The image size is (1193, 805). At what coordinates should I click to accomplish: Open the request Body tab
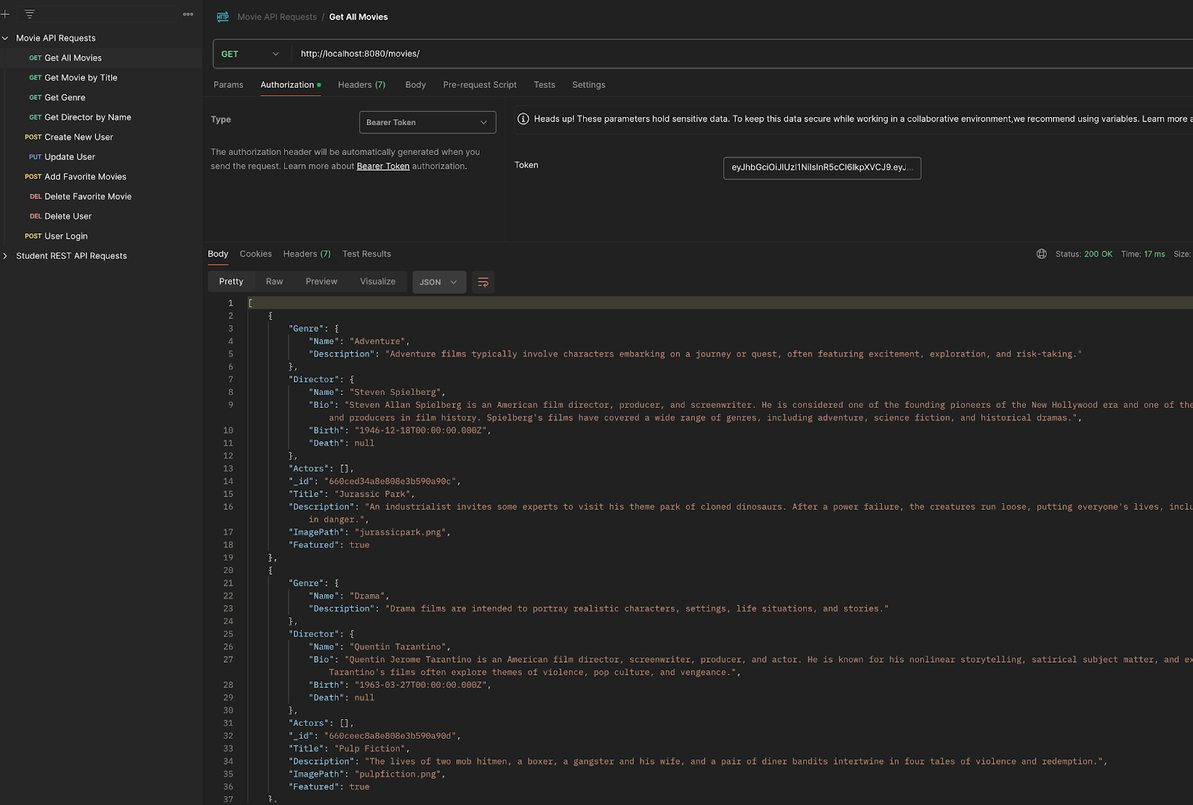point(415,85)
